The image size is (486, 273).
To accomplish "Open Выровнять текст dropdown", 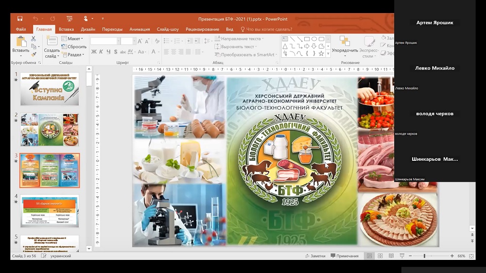I will (x=236, y=47).
